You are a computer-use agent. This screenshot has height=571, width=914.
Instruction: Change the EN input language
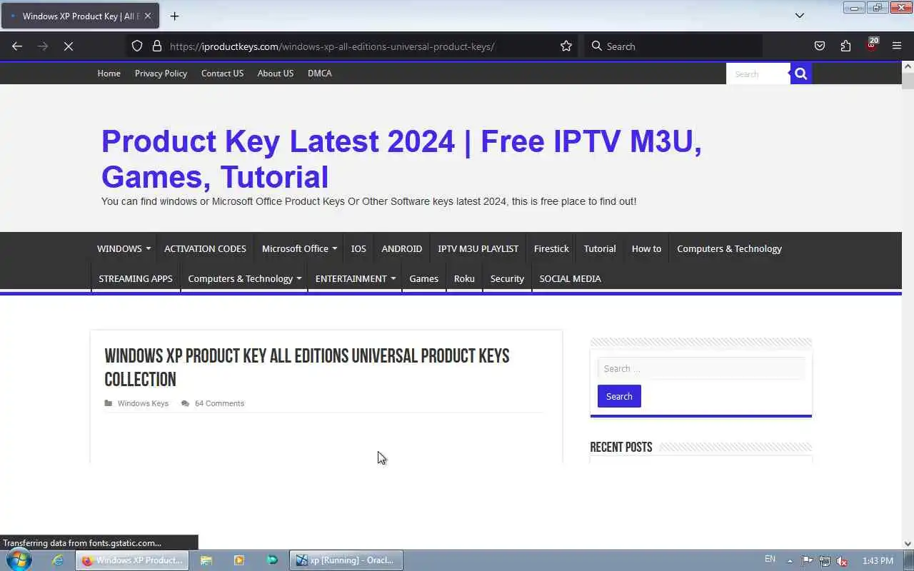770,559
